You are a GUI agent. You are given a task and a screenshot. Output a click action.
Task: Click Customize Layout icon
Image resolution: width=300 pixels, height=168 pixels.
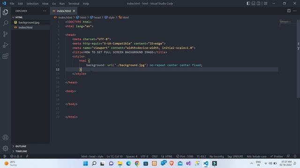point(266,3)
